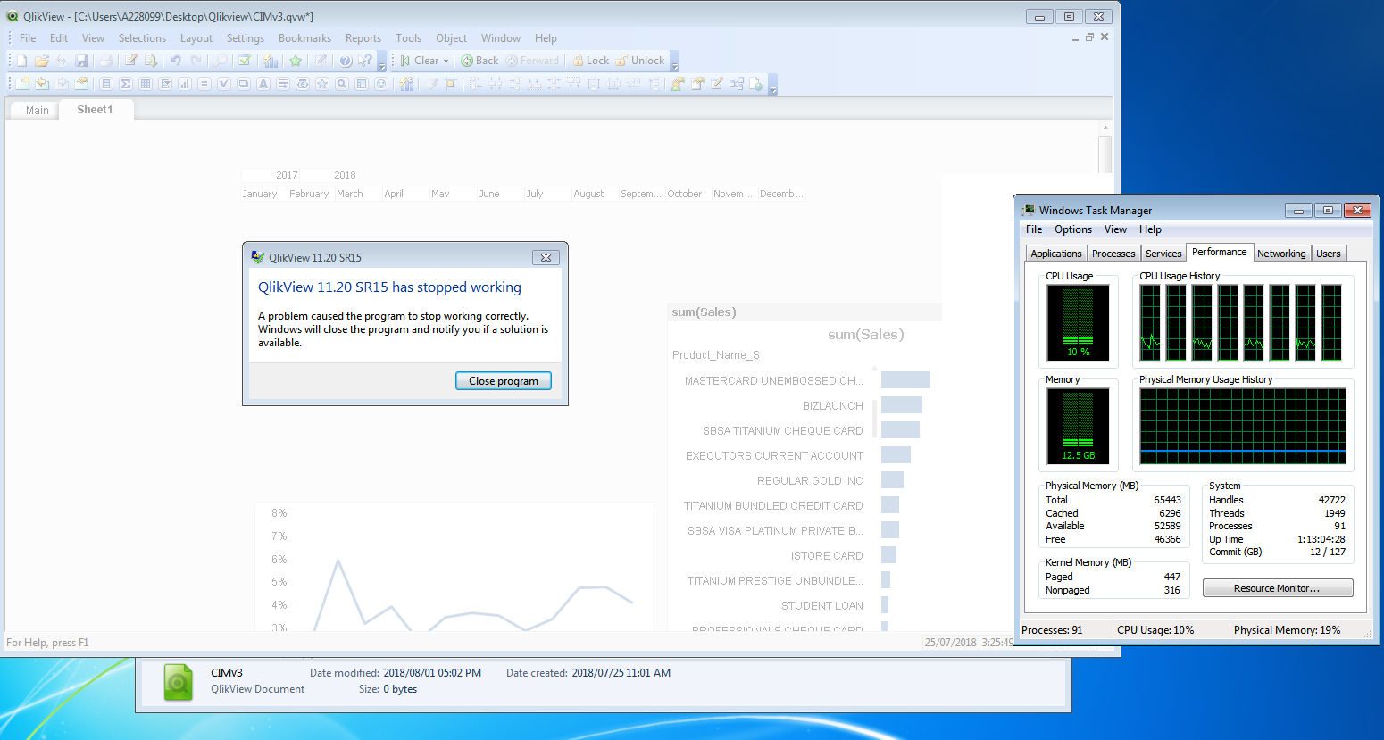Click the Create Statistics Box sigma icon
This screenshot has width=1384, height=740.
[126, 84]
